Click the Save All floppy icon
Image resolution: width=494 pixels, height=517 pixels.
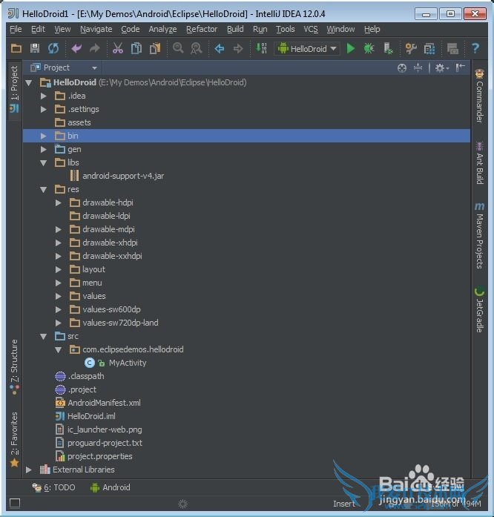(35, 49)
